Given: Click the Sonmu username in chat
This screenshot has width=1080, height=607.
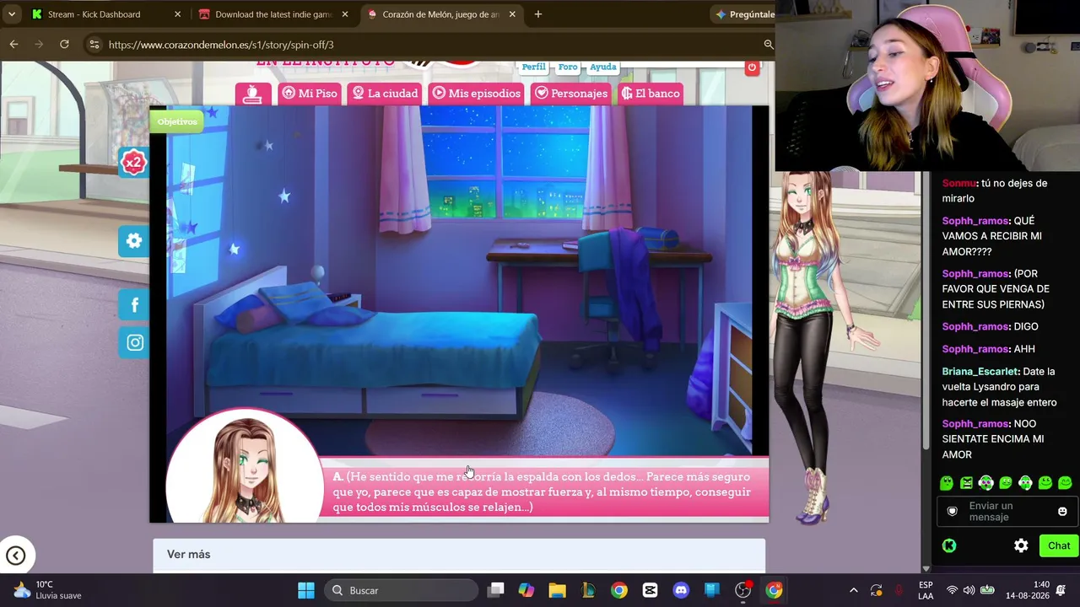Looking at the screenshot, I should 959,183.
